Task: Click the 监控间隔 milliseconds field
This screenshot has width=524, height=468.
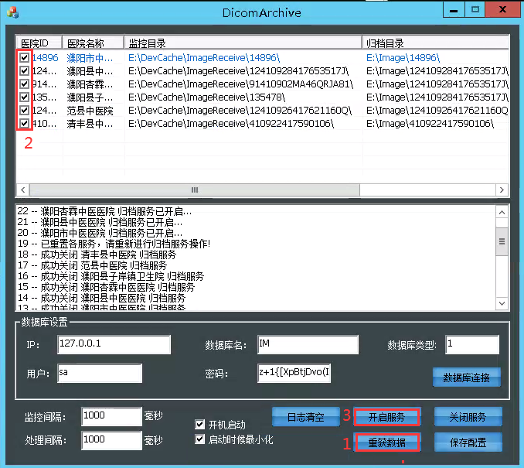Action: [111, 417]
